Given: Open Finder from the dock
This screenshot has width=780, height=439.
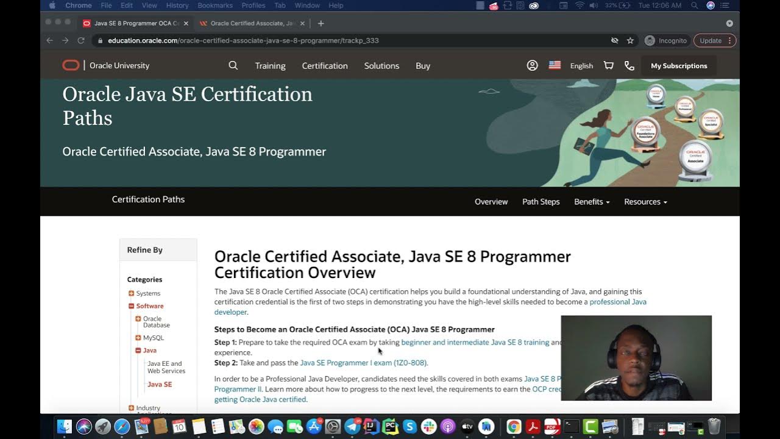Looking at the screenshot, I should pyautogui.click(x=65, y=427).
